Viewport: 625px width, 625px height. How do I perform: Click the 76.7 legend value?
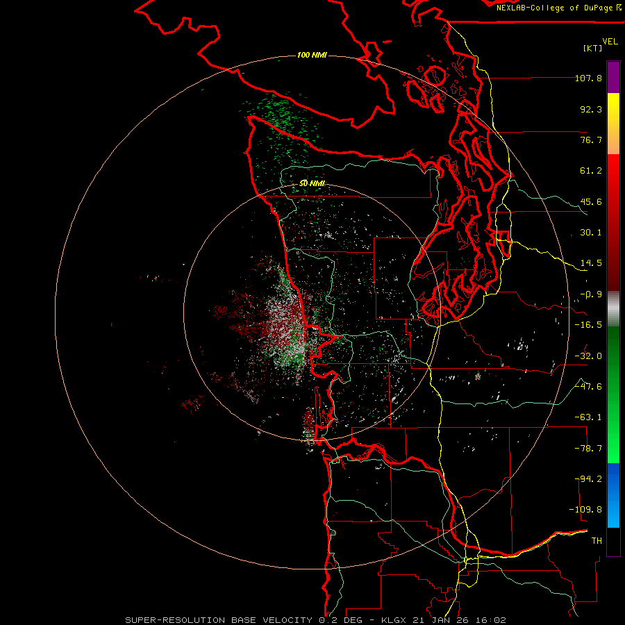[591, 140]
